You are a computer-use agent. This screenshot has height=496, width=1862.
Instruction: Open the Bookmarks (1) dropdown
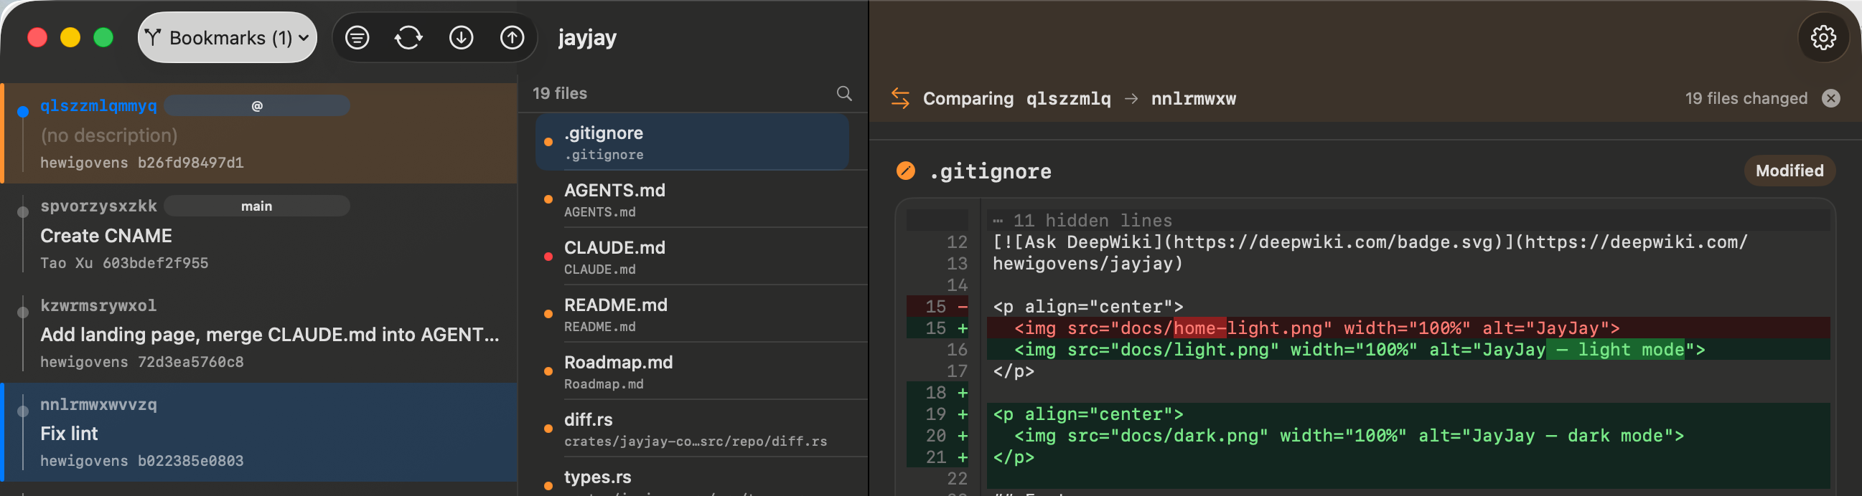[227, 37]
